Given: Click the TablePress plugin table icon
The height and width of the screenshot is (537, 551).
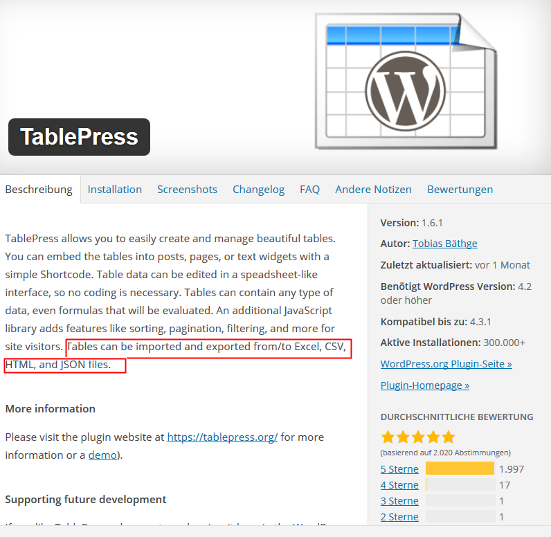Looking at the screenshot, I should click(406, 81).
